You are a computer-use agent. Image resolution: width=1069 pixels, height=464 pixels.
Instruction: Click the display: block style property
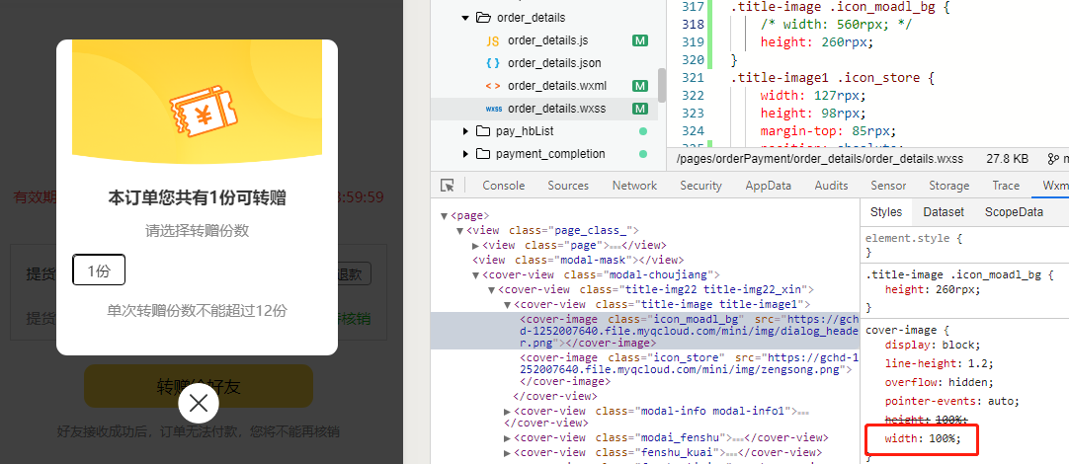tap(933, 345)
